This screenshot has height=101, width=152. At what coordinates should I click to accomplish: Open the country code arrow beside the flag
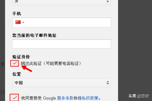(23, 22)
